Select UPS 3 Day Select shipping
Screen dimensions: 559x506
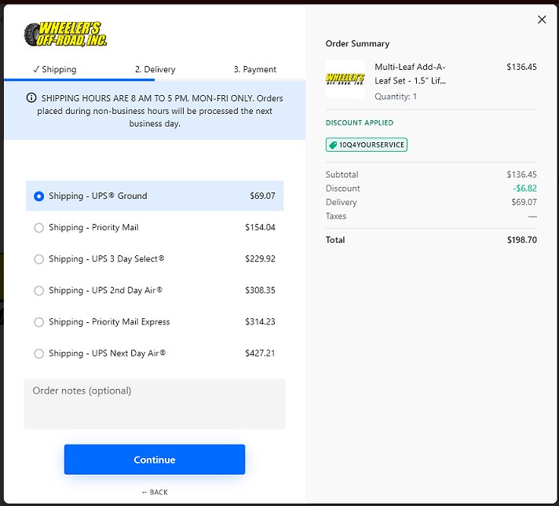coord(155,258)
